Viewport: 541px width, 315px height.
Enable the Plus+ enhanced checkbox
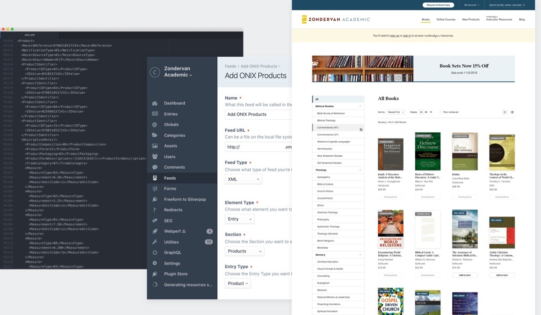441,112
